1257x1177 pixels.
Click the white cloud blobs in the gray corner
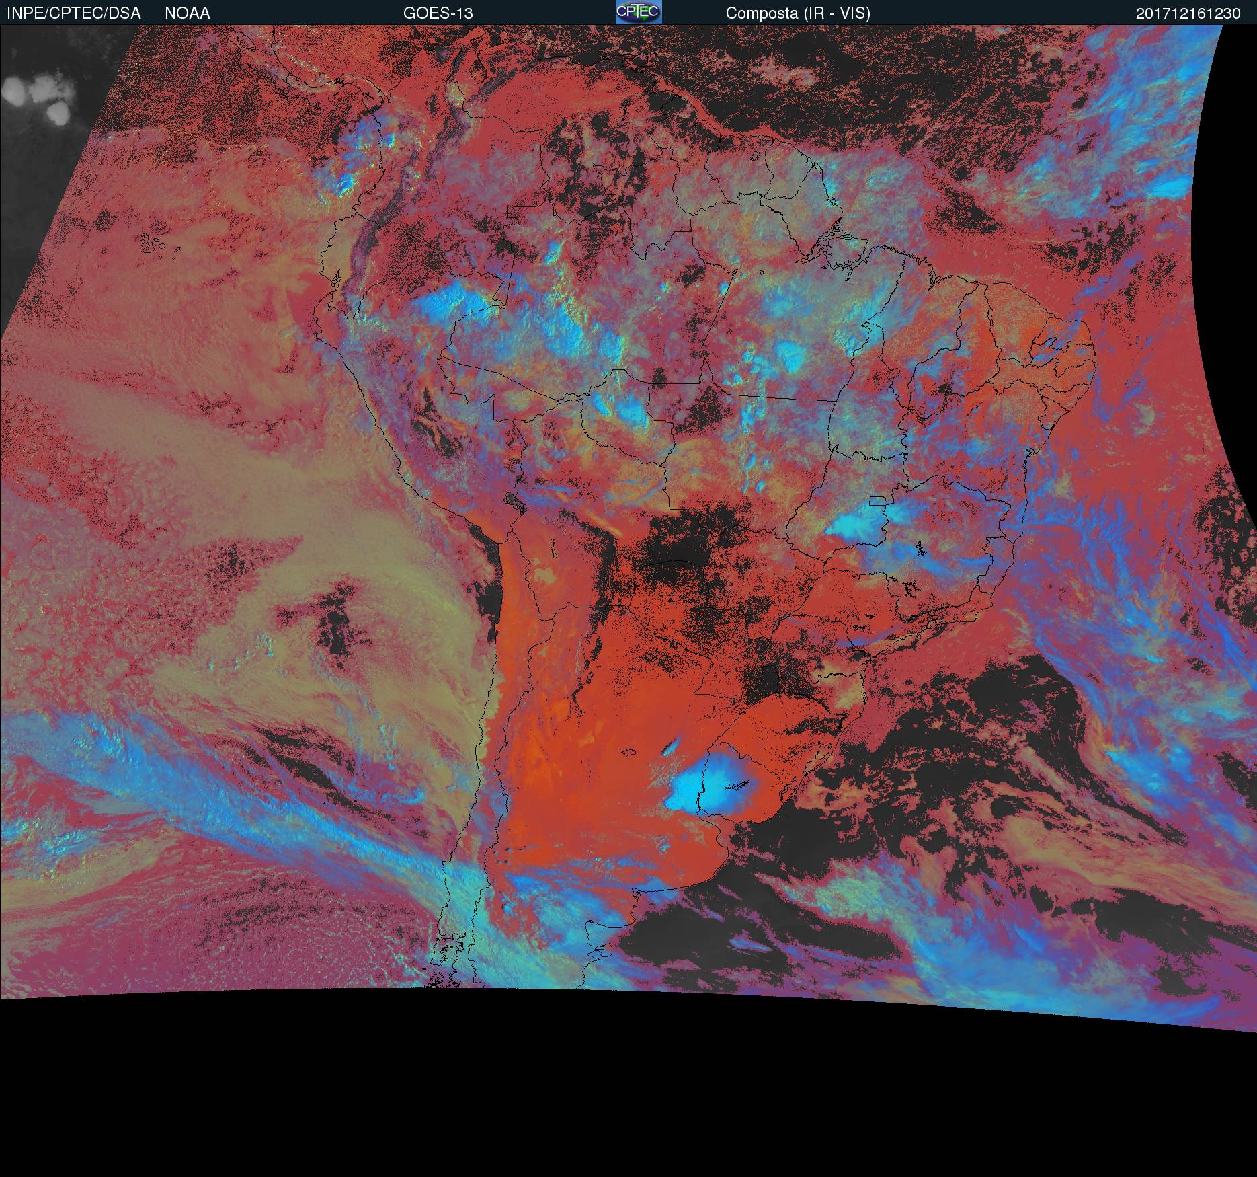tap(34, 98)
